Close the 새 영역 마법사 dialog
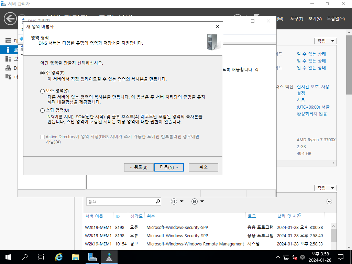 pyautogui.click(x=217, y=26)
